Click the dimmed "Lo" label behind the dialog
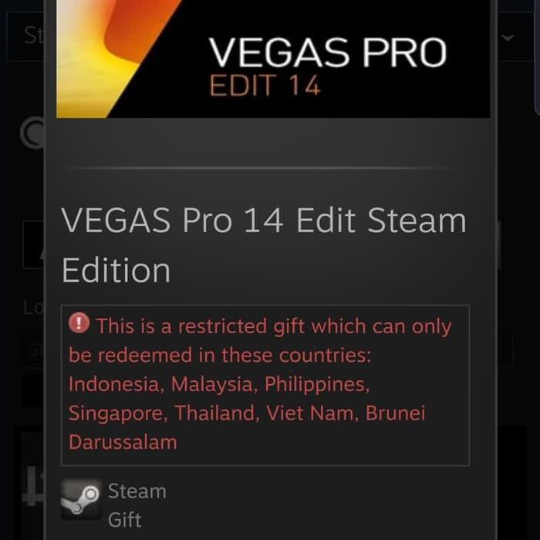540x540 pixels. coord(34,307)
